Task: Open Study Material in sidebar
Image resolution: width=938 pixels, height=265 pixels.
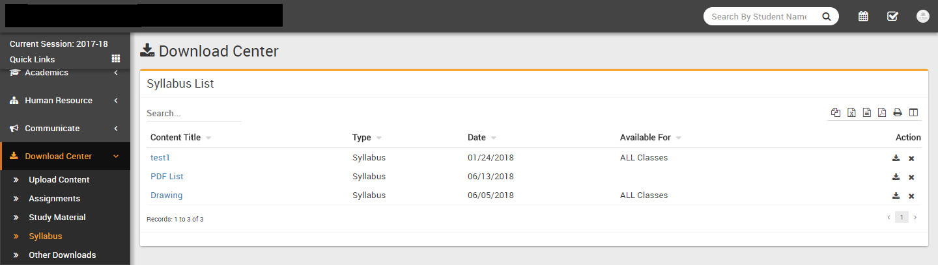Action: coord(57,218)
